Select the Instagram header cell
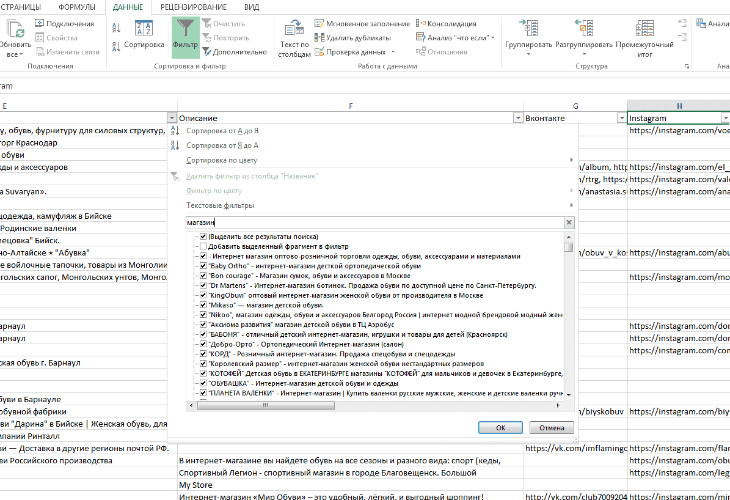Image resolution: width=730 pixels, height=500 pixels. click(674, 118)
